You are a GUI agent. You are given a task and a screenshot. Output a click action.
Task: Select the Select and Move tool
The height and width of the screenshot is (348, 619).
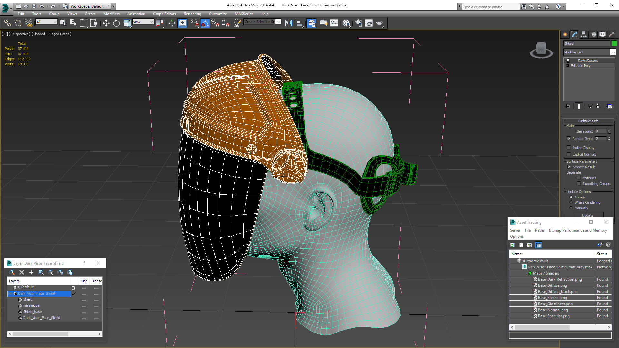106,23
